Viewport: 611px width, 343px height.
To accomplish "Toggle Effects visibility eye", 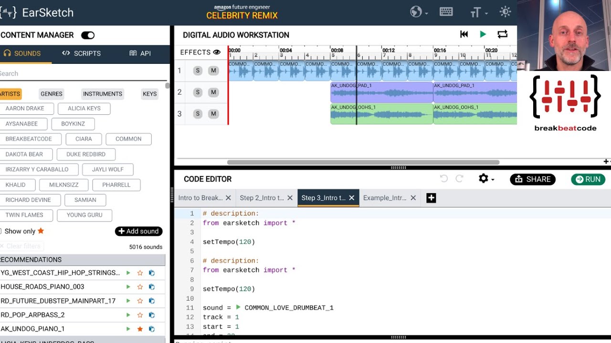I will coord(217,52).
